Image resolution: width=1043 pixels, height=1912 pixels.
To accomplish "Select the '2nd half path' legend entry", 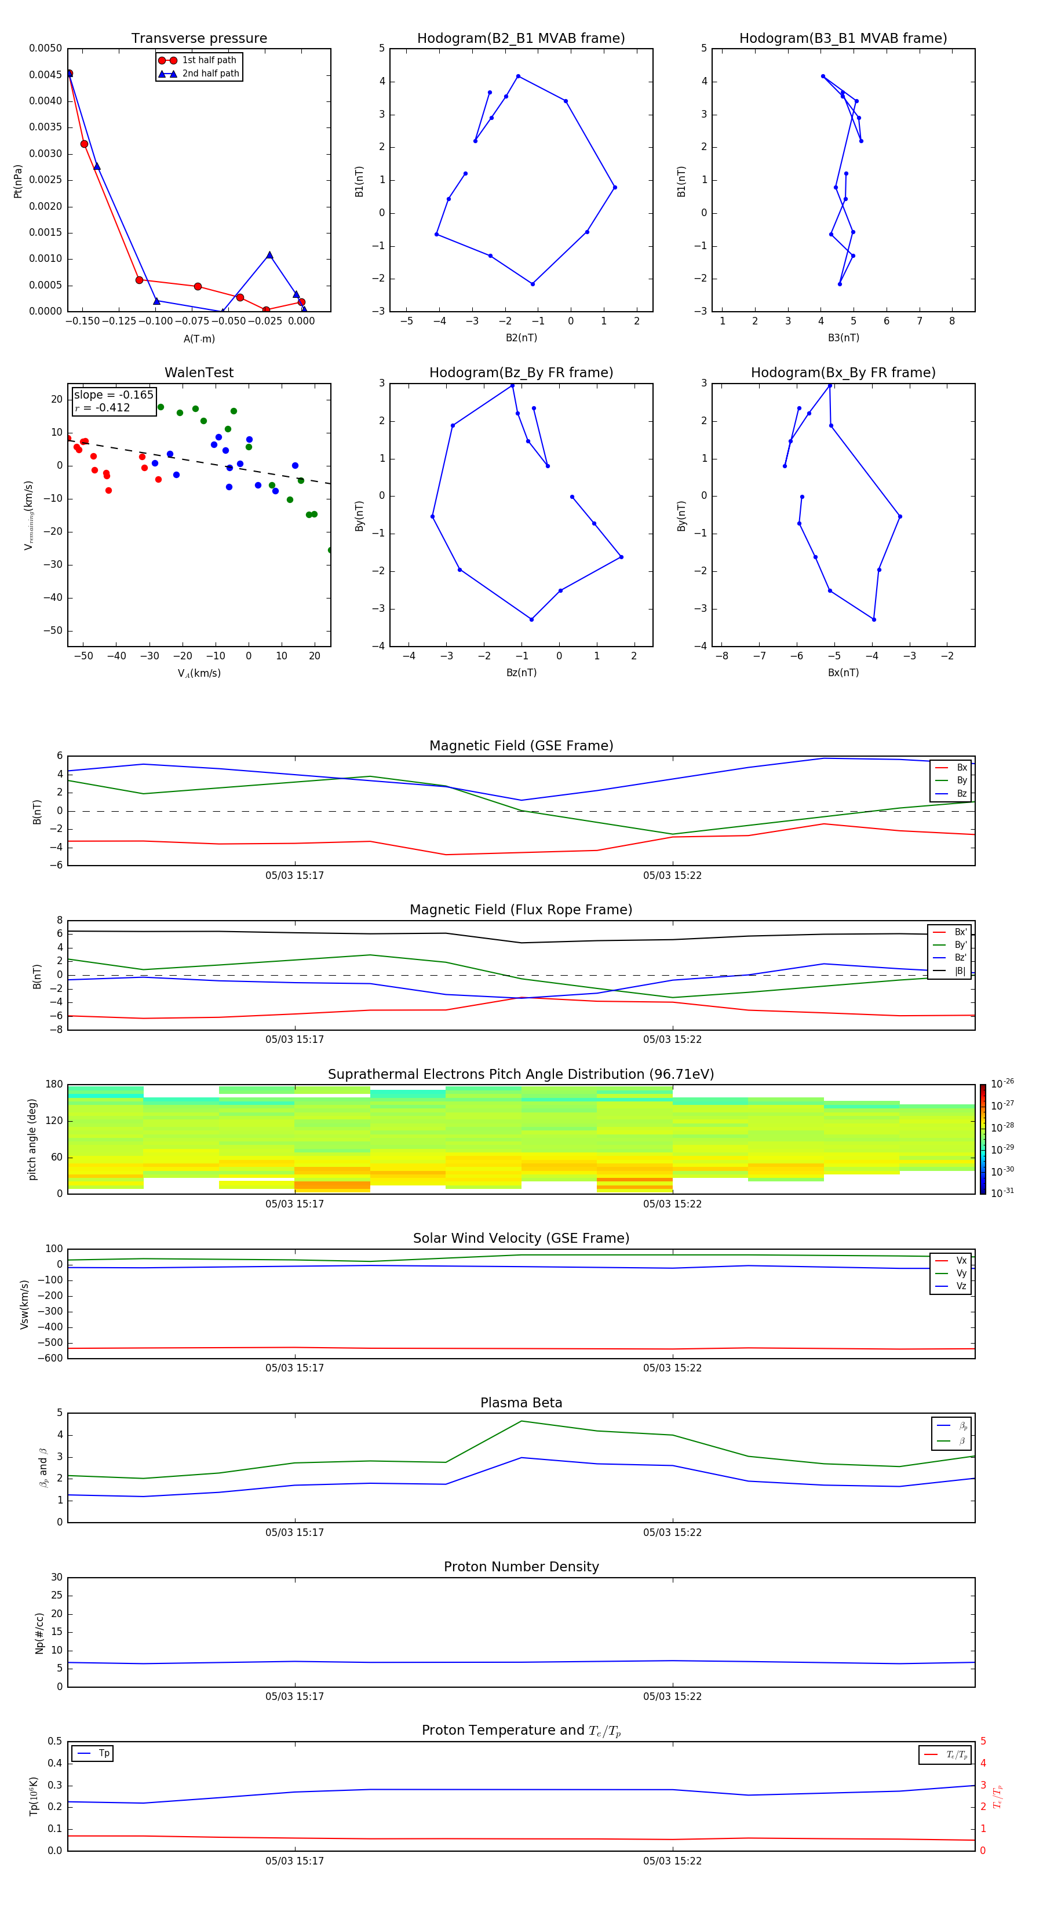I will (198, 74).
